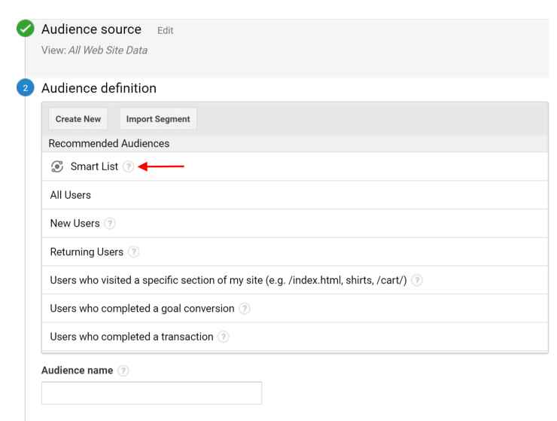Choose the All Users audience
Viewport: 557px width, 421px height.
pos(295,195)
